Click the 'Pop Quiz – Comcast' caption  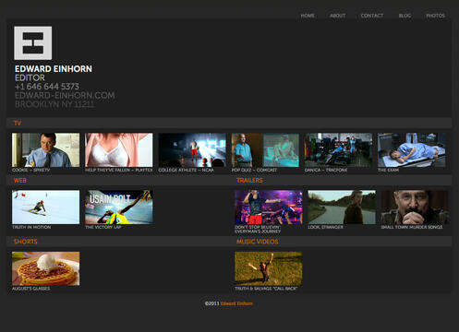(254, 170)
